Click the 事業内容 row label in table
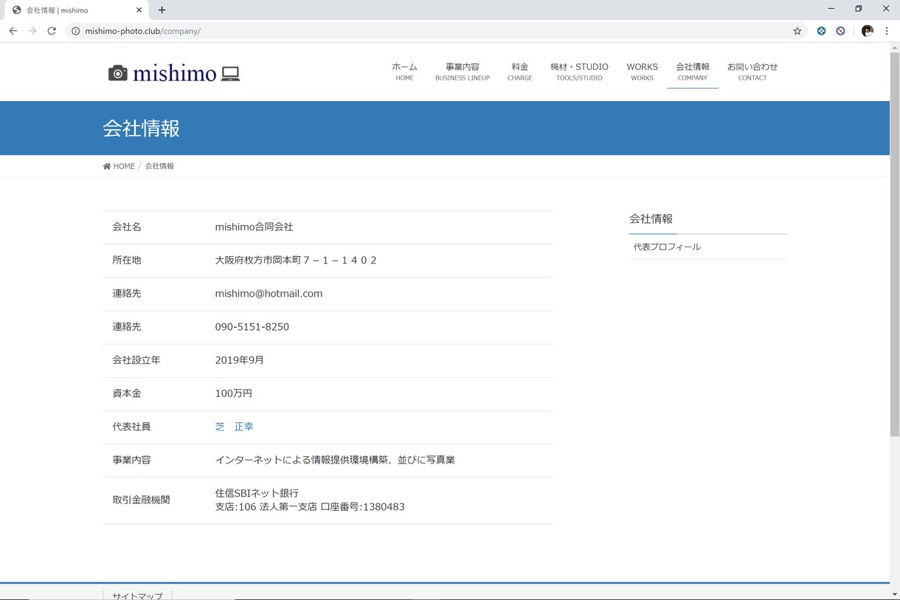Viewport: 900px width, 600px height. tap(131, 460)
